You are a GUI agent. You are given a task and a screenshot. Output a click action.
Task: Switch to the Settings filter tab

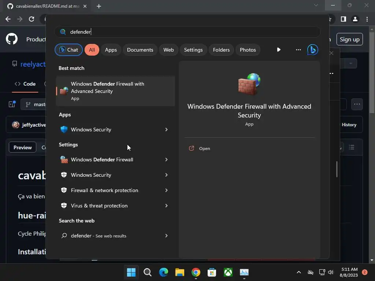pos(193,50)
